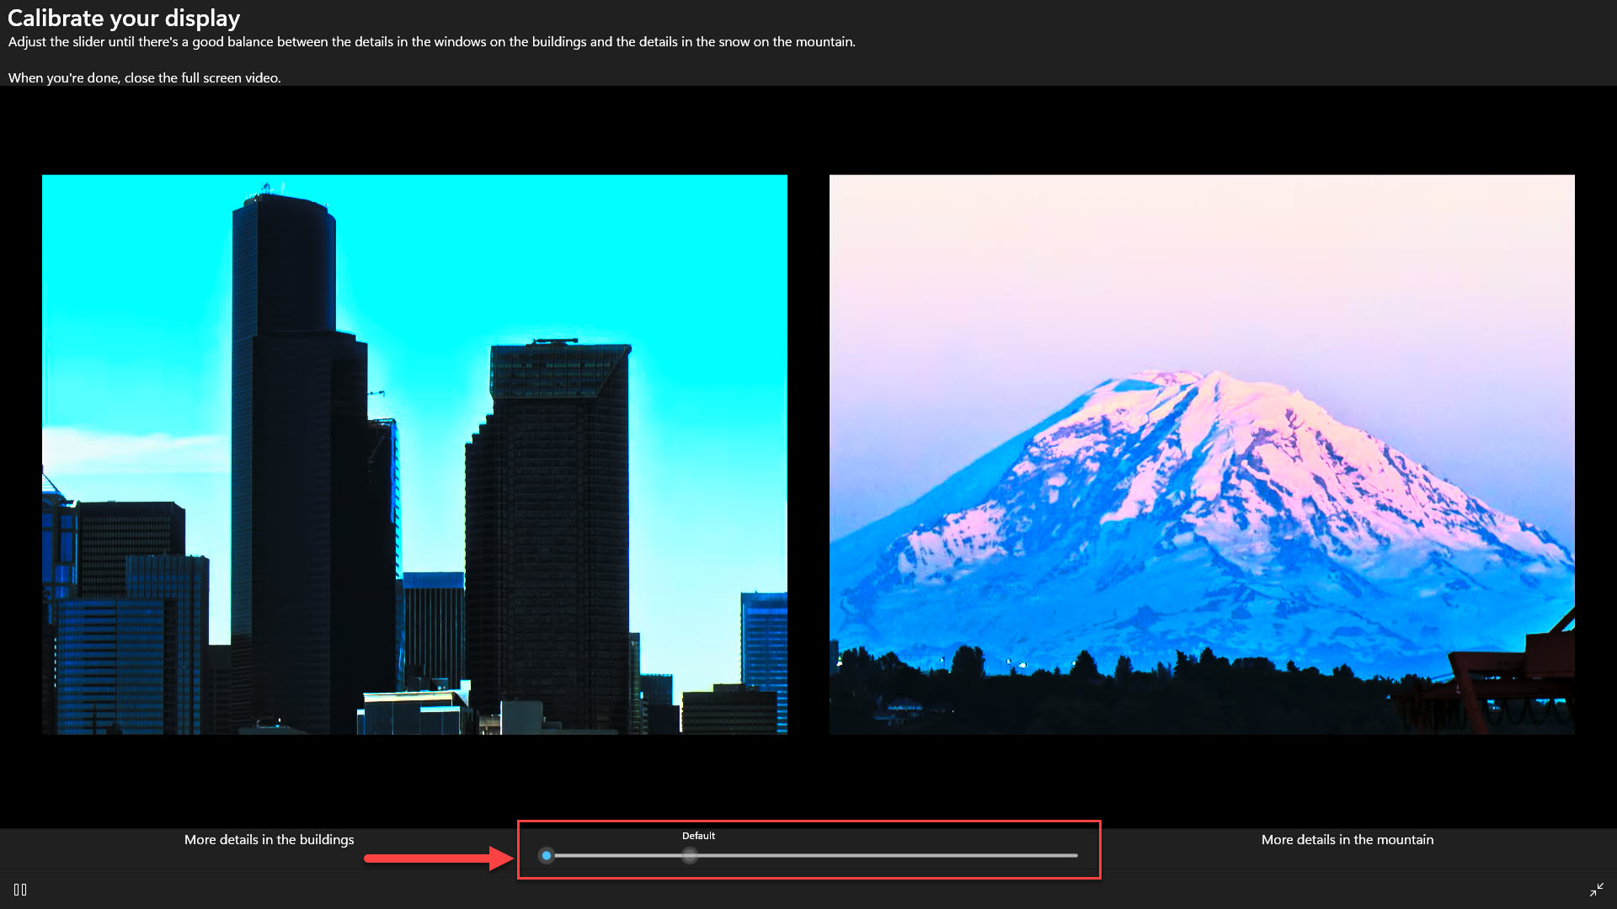Pause the calibration video playback

coord(20,890)
